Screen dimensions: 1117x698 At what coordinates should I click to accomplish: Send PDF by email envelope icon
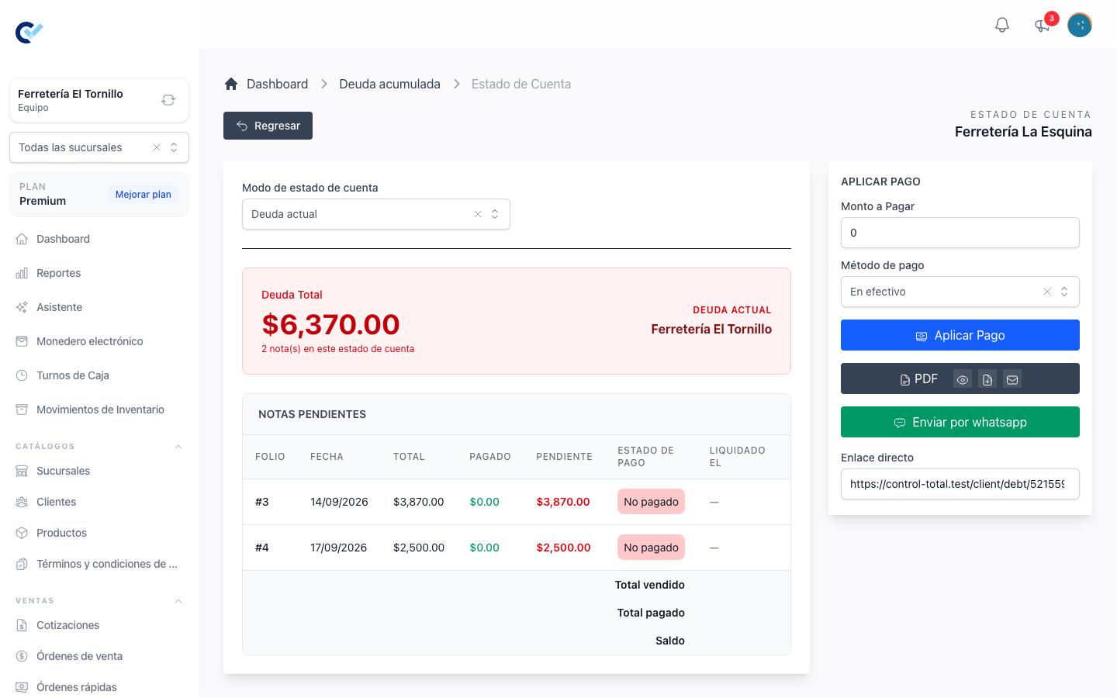(1012, 379)
